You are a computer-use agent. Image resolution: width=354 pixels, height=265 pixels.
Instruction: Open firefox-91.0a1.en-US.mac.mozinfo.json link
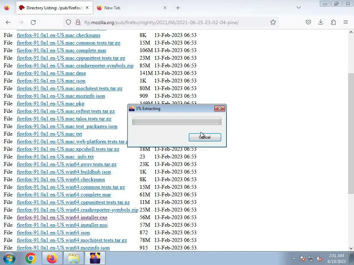(61, 96)
